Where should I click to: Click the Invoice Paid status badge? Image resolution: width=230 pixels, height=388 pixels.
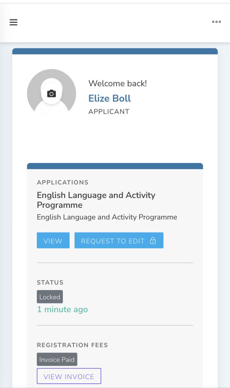point(57,359)
